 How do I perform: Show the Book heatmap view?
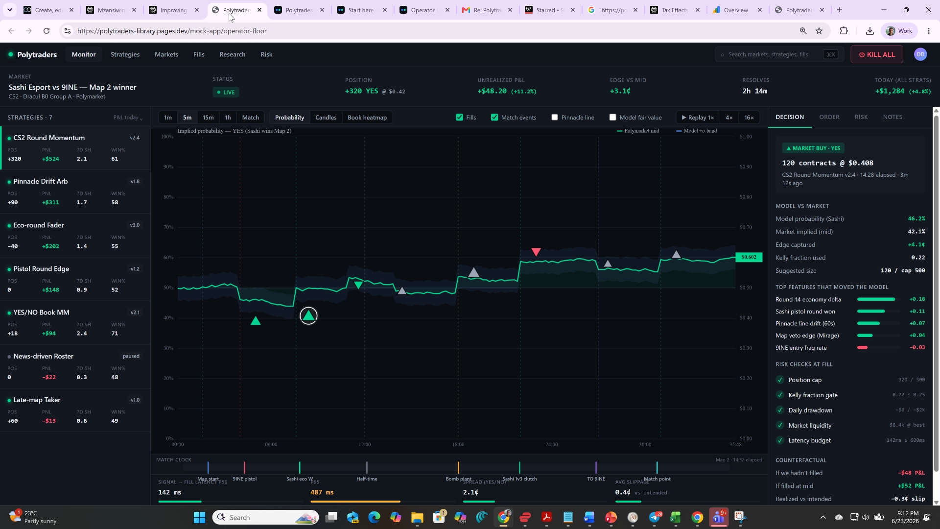367,118
